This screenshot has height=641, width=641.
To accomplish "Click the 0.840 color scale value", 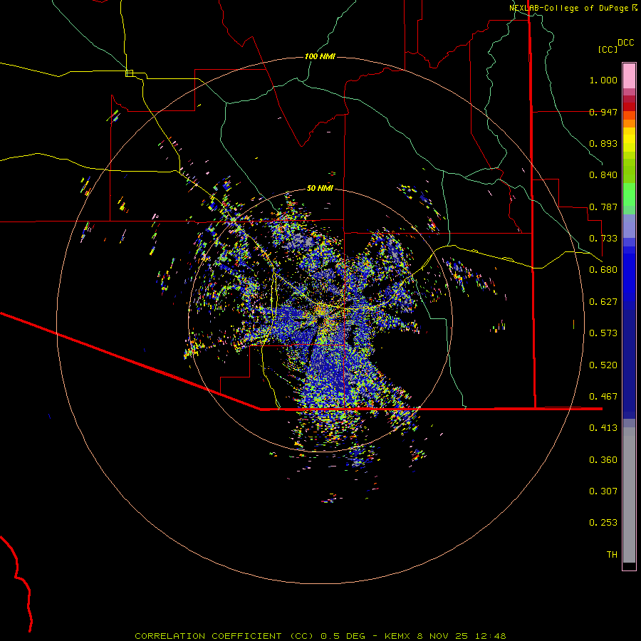I will [603, 175].
